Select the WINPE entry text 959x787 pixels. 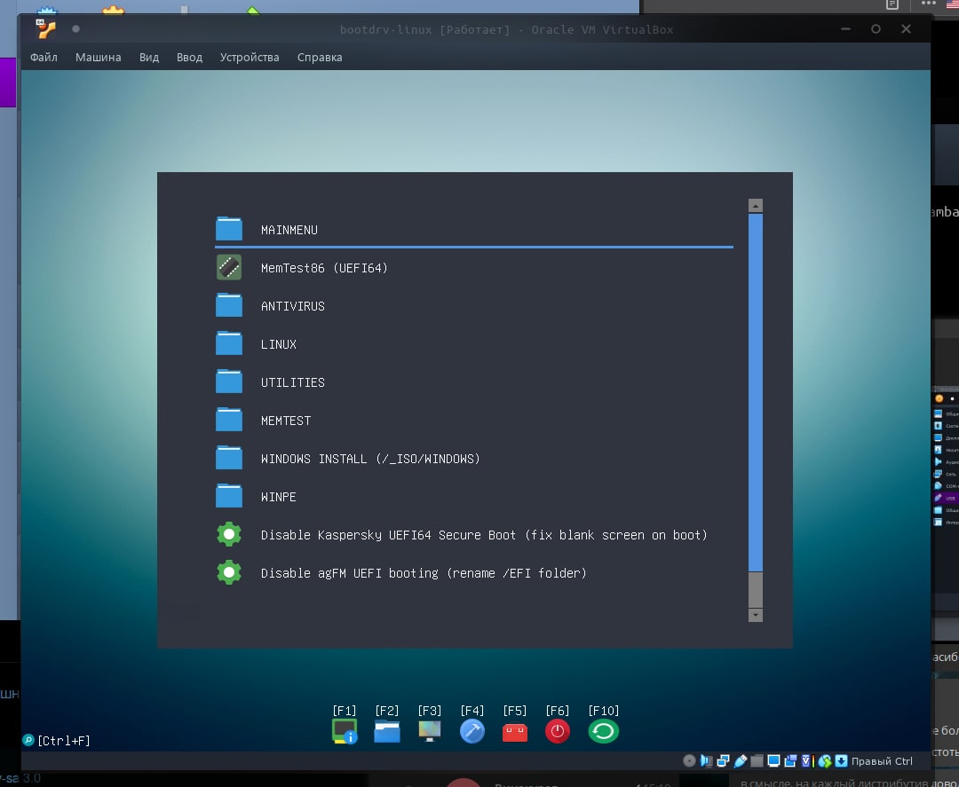point(279,497)
